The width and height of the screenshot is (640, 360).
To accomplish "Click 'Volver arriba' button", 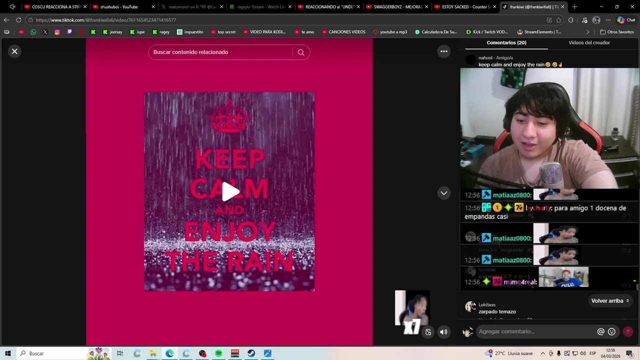I will click(x=610, y=300).
